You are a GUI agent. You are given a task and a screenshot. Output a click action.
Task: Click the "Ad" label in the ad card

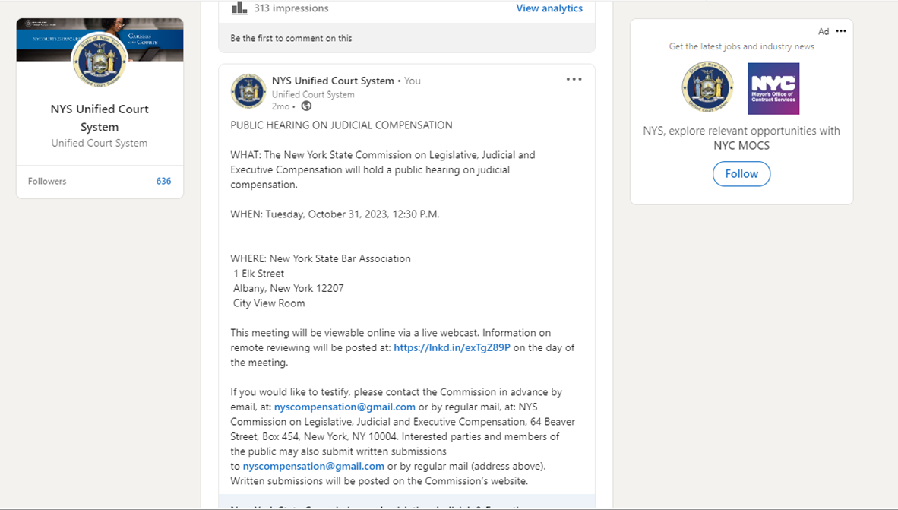tap(824, 31)
